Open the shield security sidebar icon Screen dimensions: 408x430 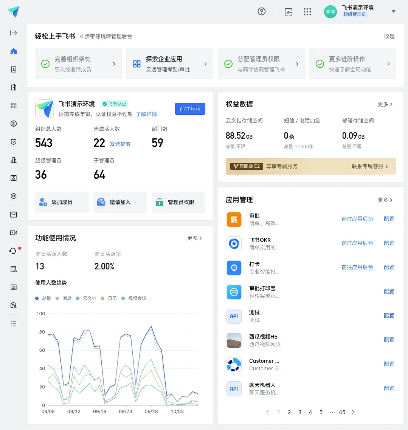(14, 142)
